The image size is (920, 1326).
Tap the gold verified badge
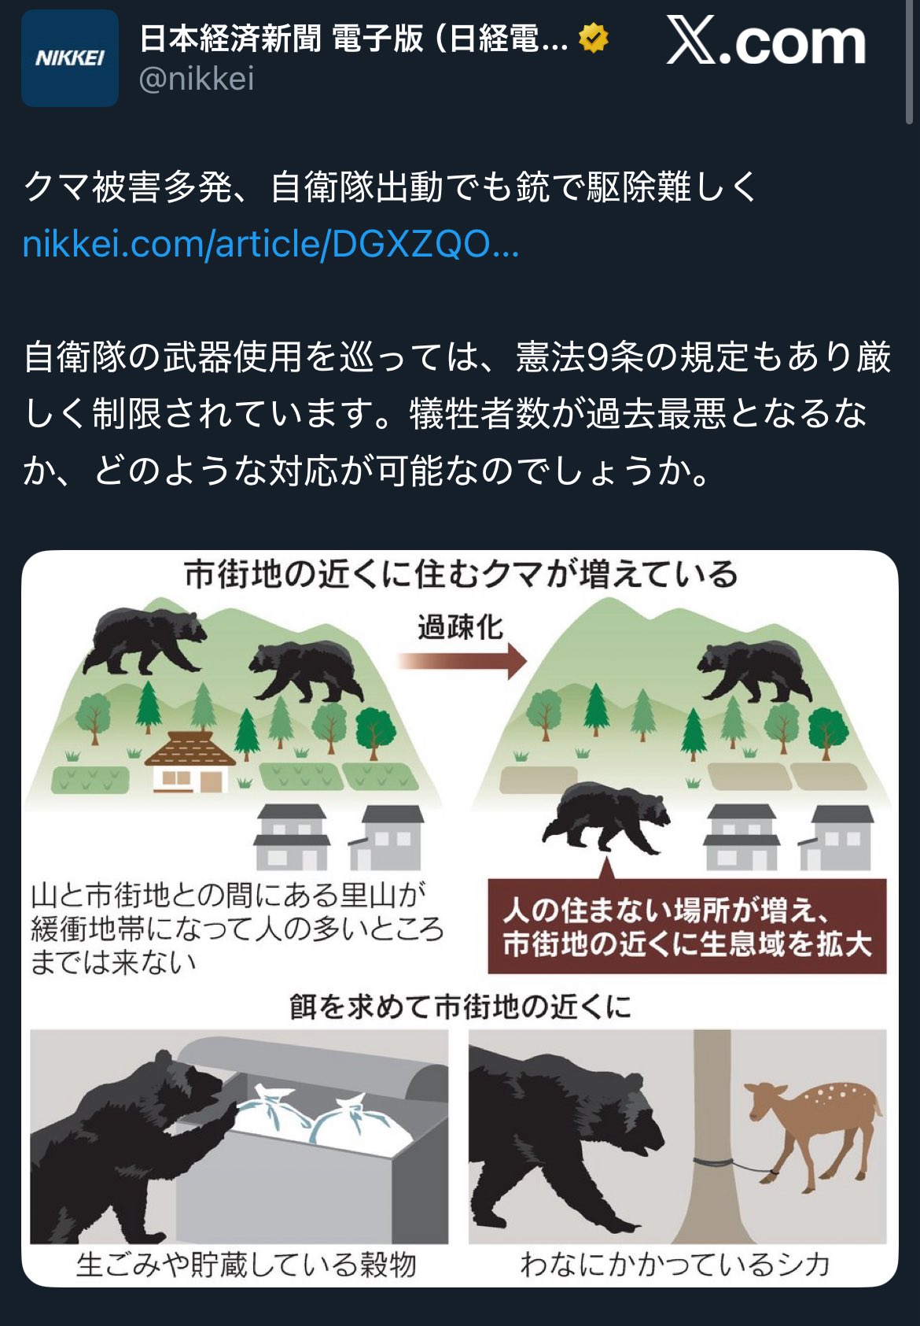pos(593,38)
